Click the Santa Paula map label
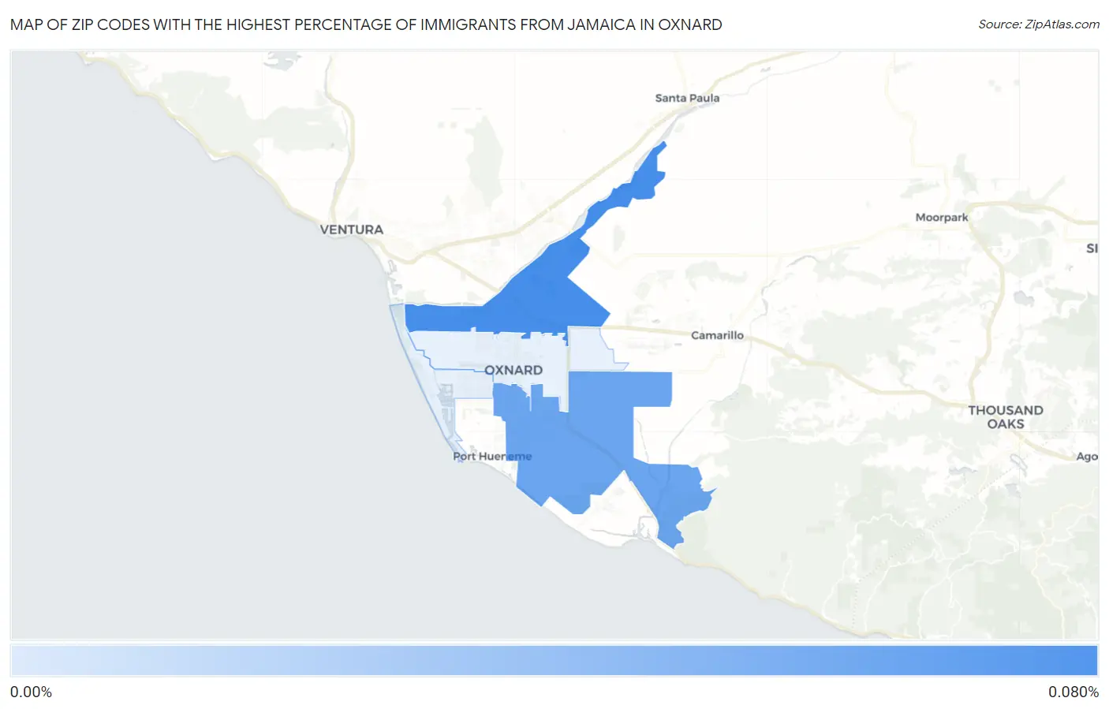The image size is (1109, 709). (687, 98)
